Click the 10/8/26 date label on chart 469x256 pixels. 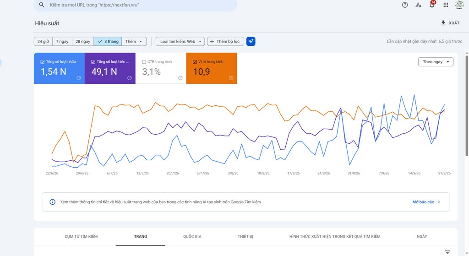263,173
